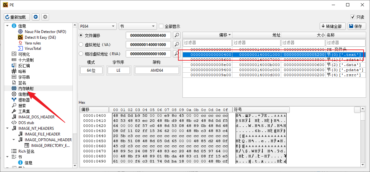Open the PE64 type dropdown
This screenshot has width=370, height=172.
tap(97, 26)
